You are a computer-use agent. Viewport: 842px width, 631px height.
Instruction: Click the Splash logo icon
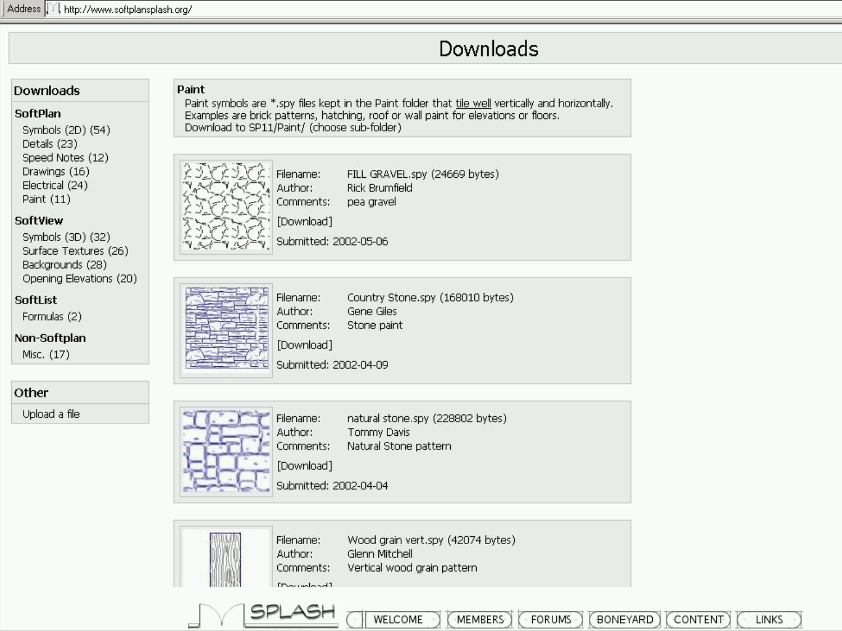(x=264, y=615)
